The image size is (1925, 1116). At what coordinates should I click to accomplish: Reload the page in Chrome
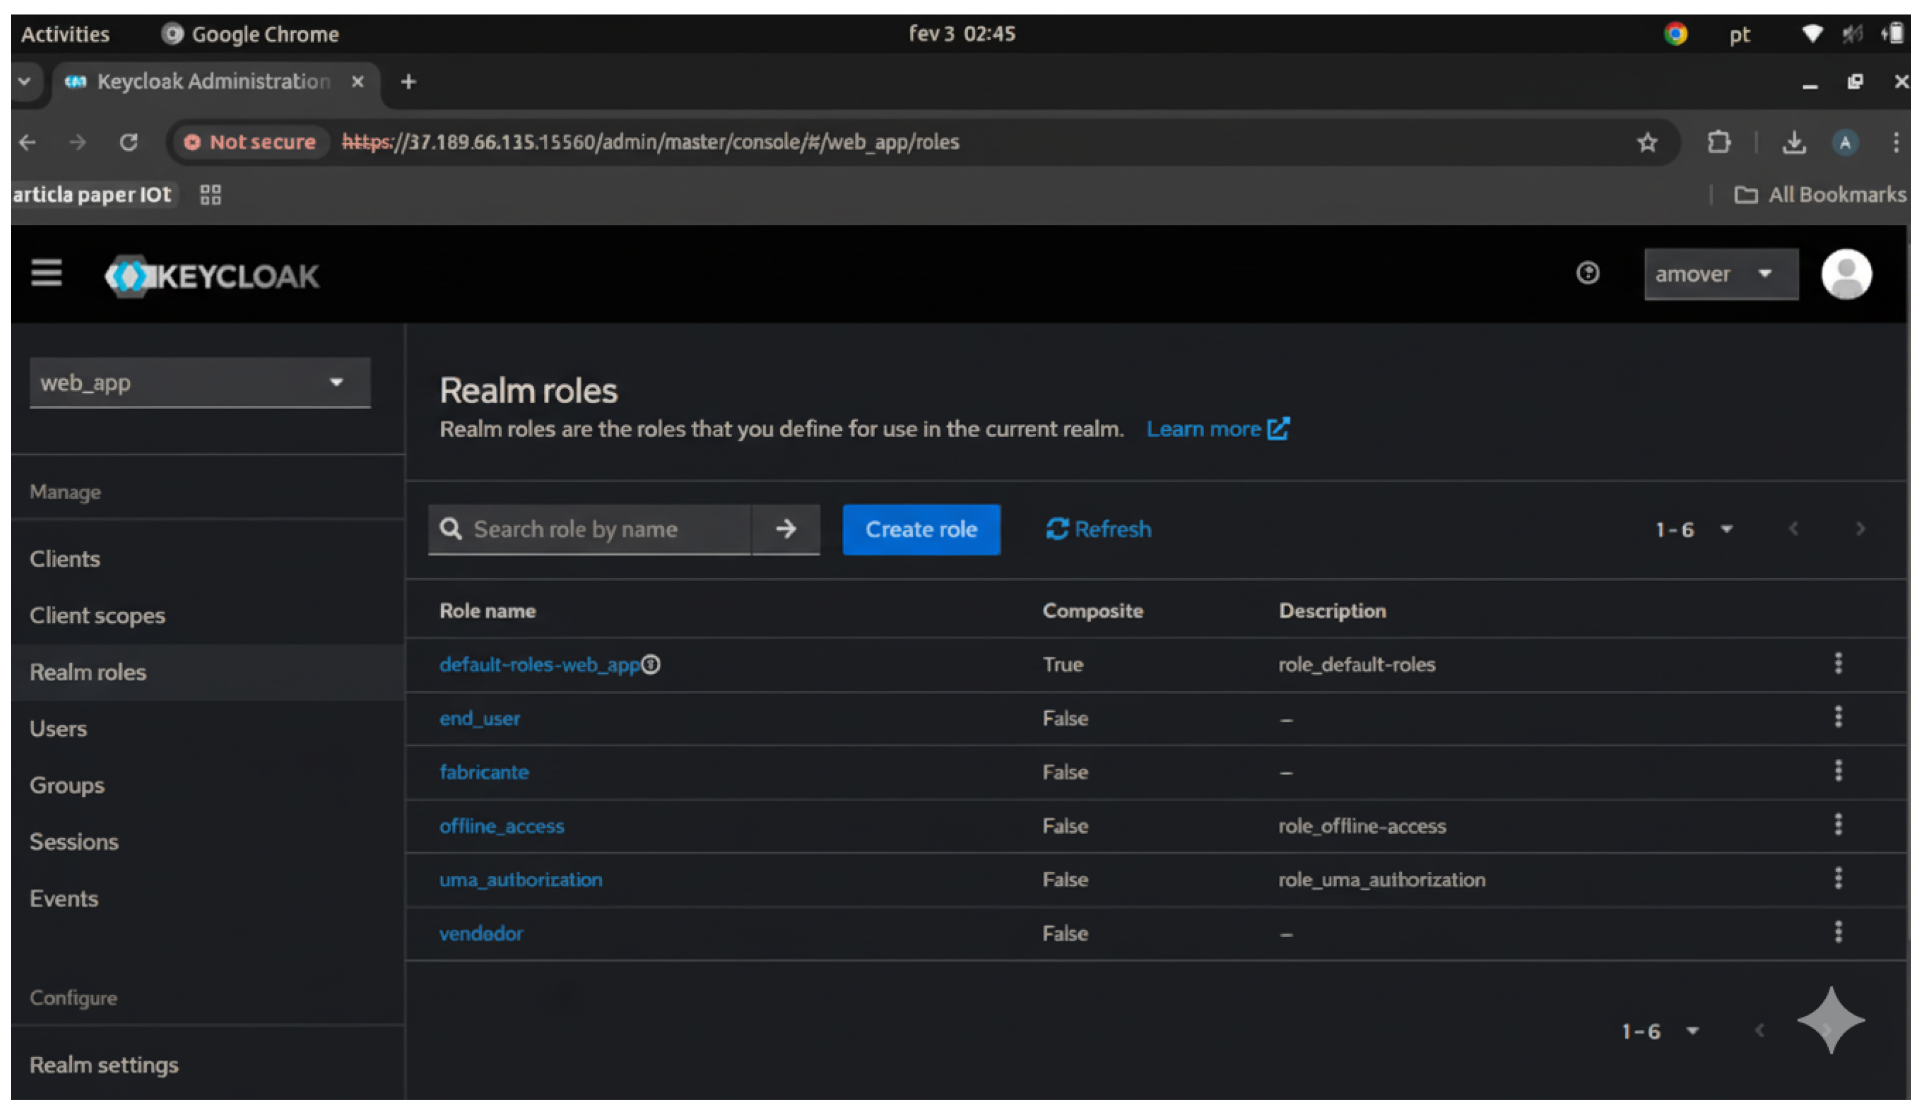128,142
